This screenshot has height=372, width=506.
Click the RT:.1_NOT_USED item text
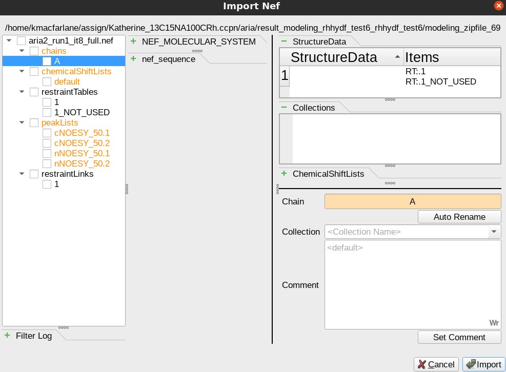(441, 81)
